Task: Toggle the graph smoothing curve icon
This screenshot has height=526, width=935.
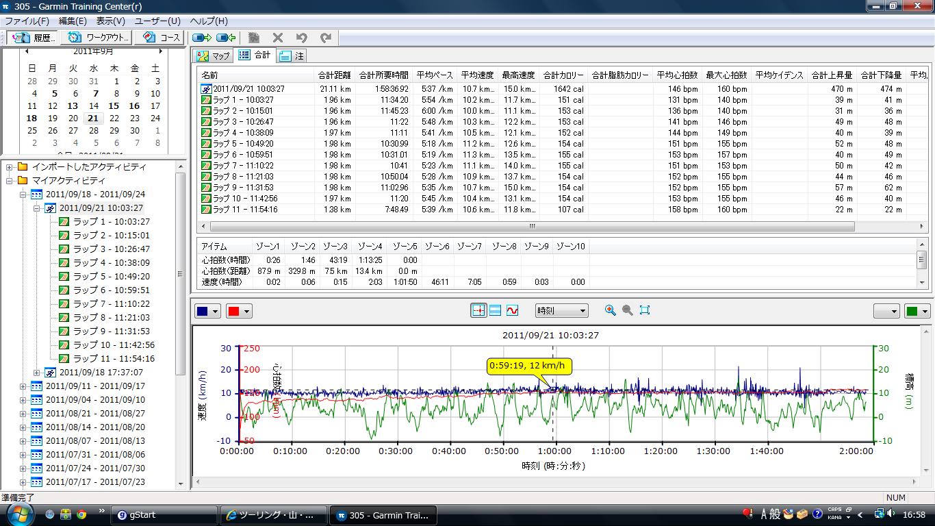Action: tap(512, 310)
